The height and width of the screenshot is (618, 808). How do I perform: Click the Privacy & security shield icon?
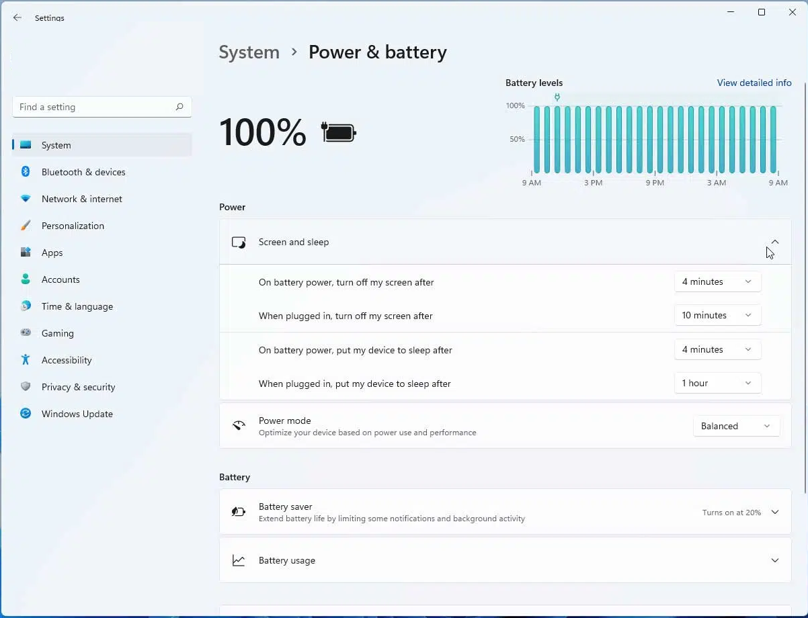[x=26, y=387]
